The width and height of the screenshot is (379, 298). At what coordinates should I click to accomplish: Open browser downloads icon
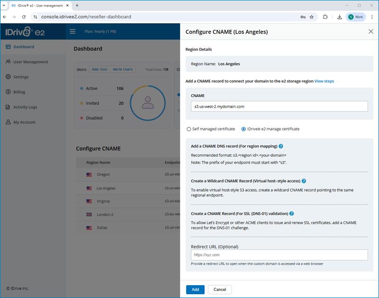coord(340,17)
